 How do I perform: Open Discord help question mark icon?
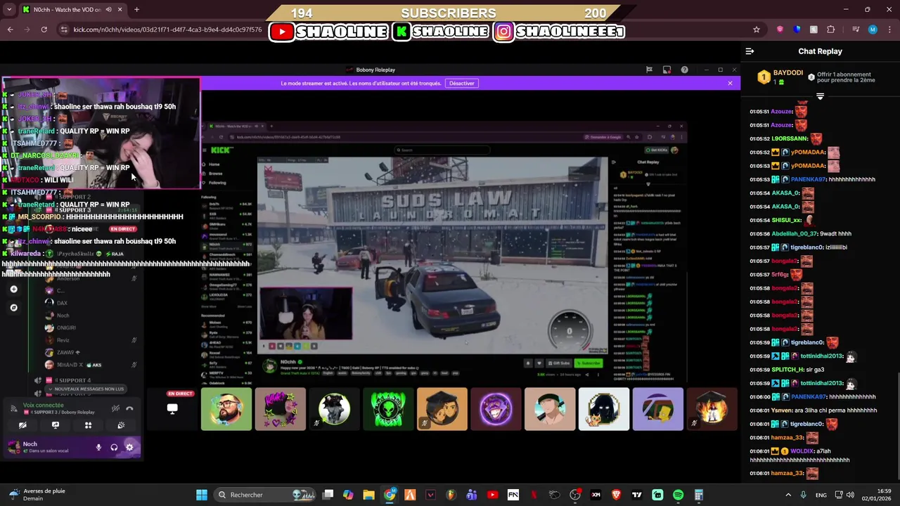(684, 70)
